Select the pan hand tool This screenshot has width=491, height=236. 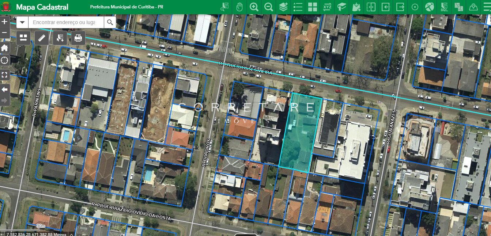pos(239,7)
